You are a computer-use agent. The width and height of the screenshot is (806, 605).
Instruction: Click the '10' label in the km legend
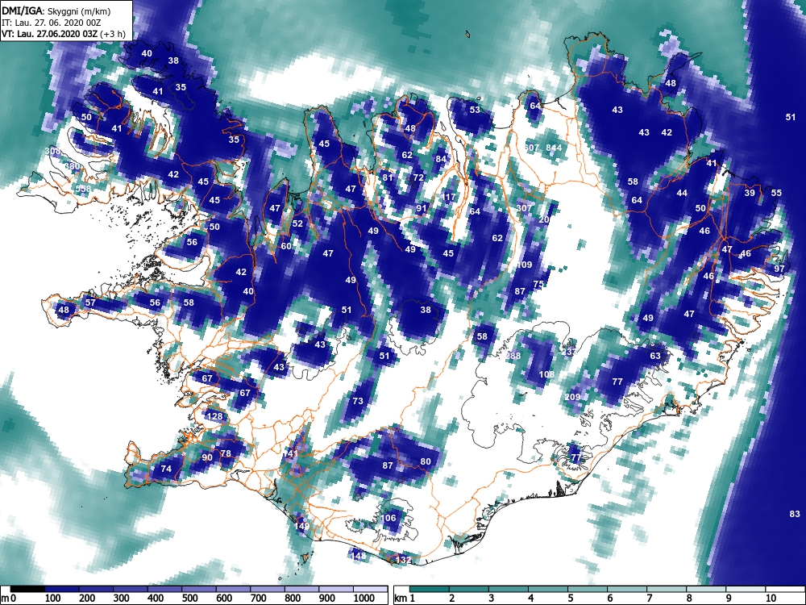771,599
